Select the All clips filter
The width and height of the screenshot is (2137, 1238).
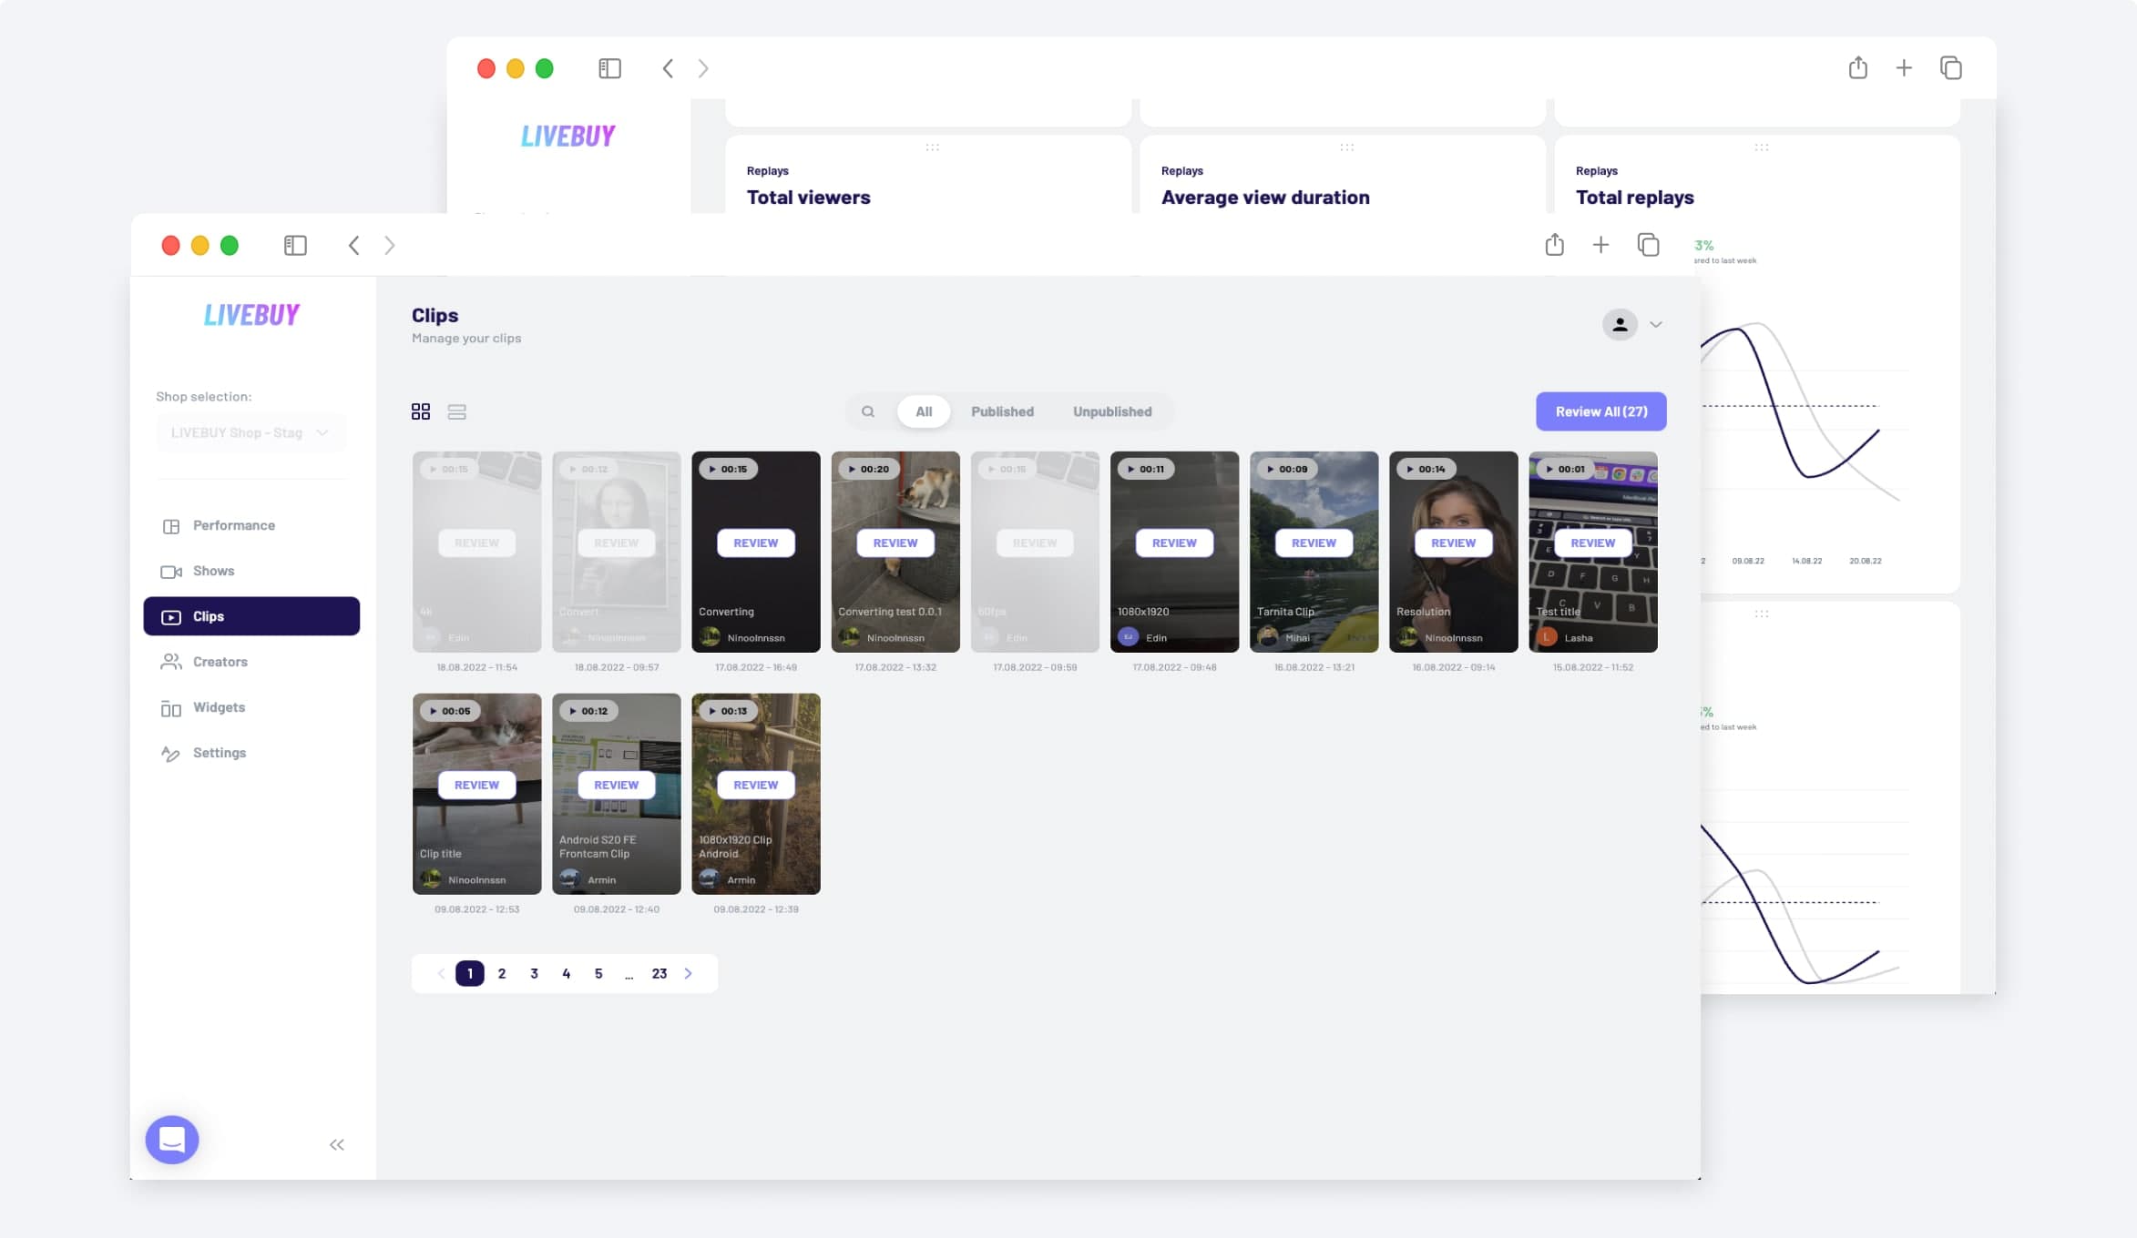[x=924, y=411]
